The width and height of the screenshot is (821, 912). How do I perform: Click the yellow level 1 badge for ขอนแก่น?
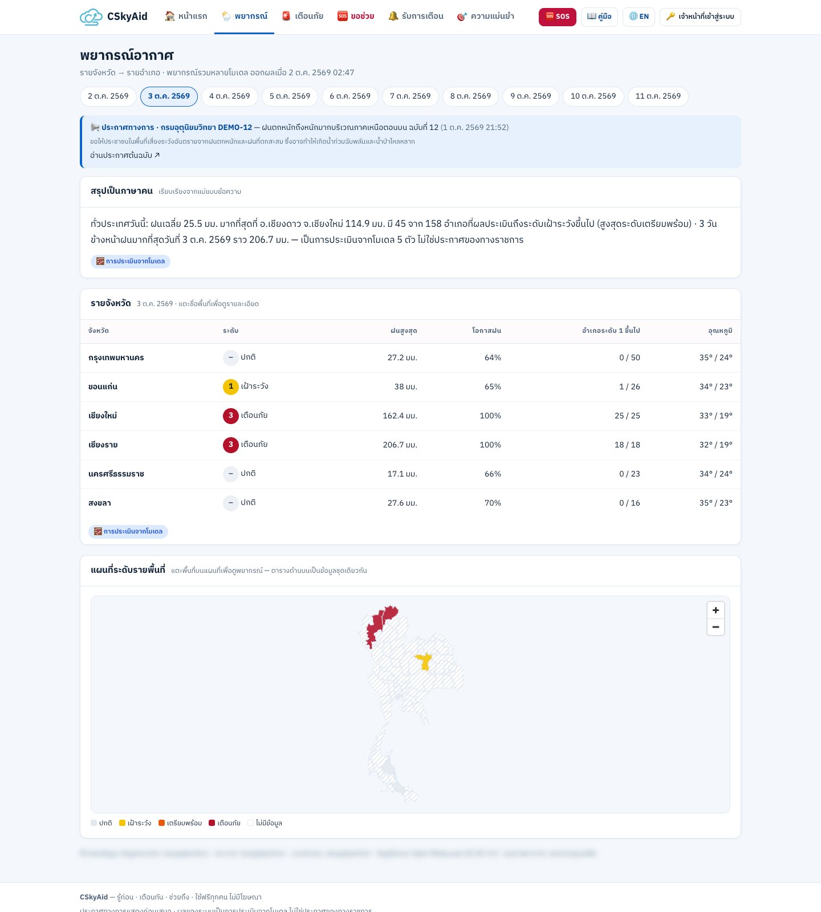(x=231, y=386)
